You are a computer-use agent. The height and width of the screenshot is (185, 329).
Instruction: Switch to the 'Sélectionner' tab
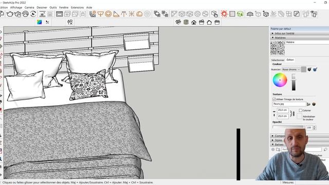pyautogui.click(x=278, y=60)
